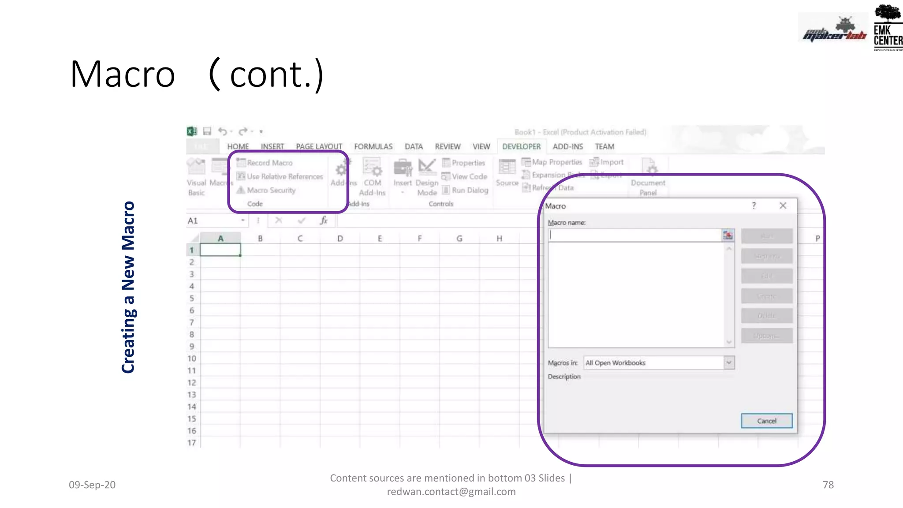Click the collapse dialog icon beside Macro name
Image resolution: width=903 pixels, height=508 pixels.
pyautogui.click(x=728, y=235)
